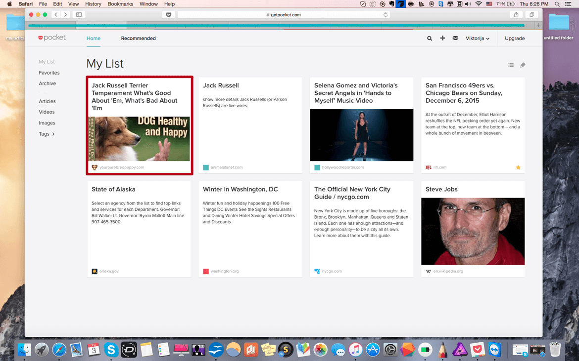Open the untitled folder on the desktop

[558, 27]
